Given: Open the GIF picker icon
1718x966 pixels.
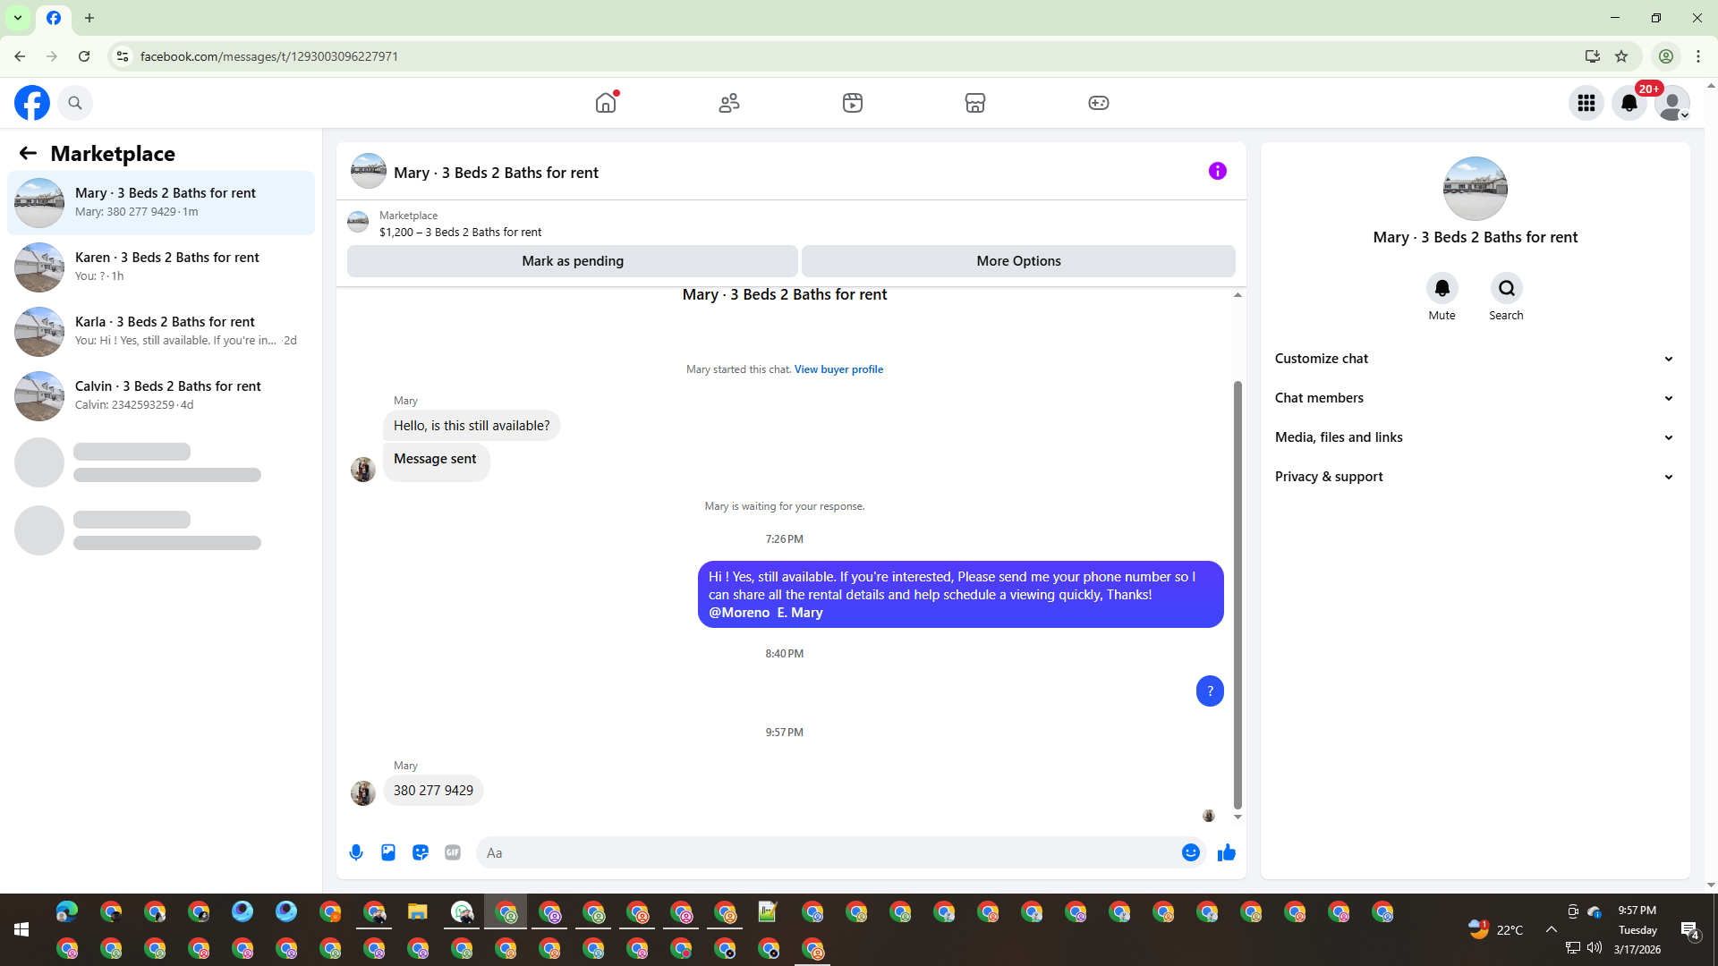Looking at the screenshot, I should [x=453, y=852].
